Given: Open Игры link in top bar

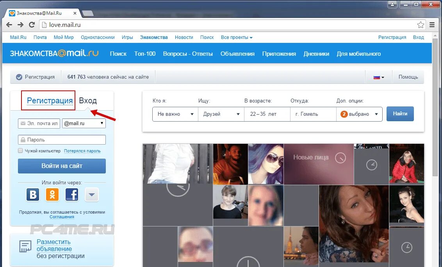Looking at the screenshot, I should [x=127, y=37].
